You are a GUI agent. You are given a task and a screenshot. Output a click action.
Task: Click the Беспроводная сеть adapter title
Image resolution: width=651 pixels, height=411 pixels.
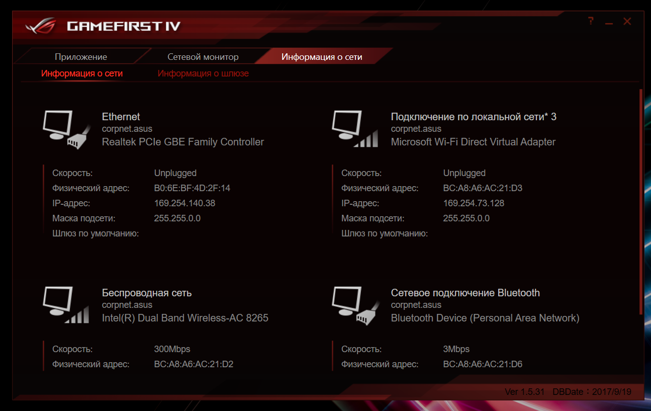tap(147, 293)
